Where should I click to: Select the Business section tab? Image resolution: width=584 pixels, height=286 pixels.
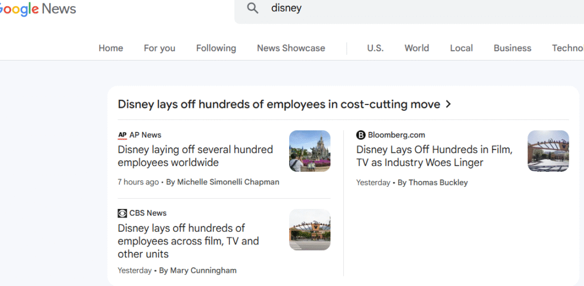(513, 48)
